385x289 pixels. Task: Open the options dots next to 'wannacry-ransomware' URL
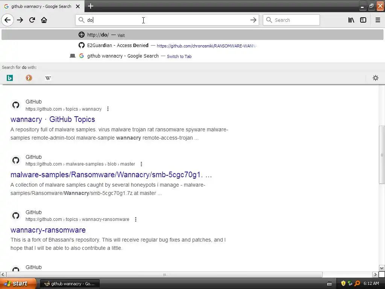click(x=135, y=219)
